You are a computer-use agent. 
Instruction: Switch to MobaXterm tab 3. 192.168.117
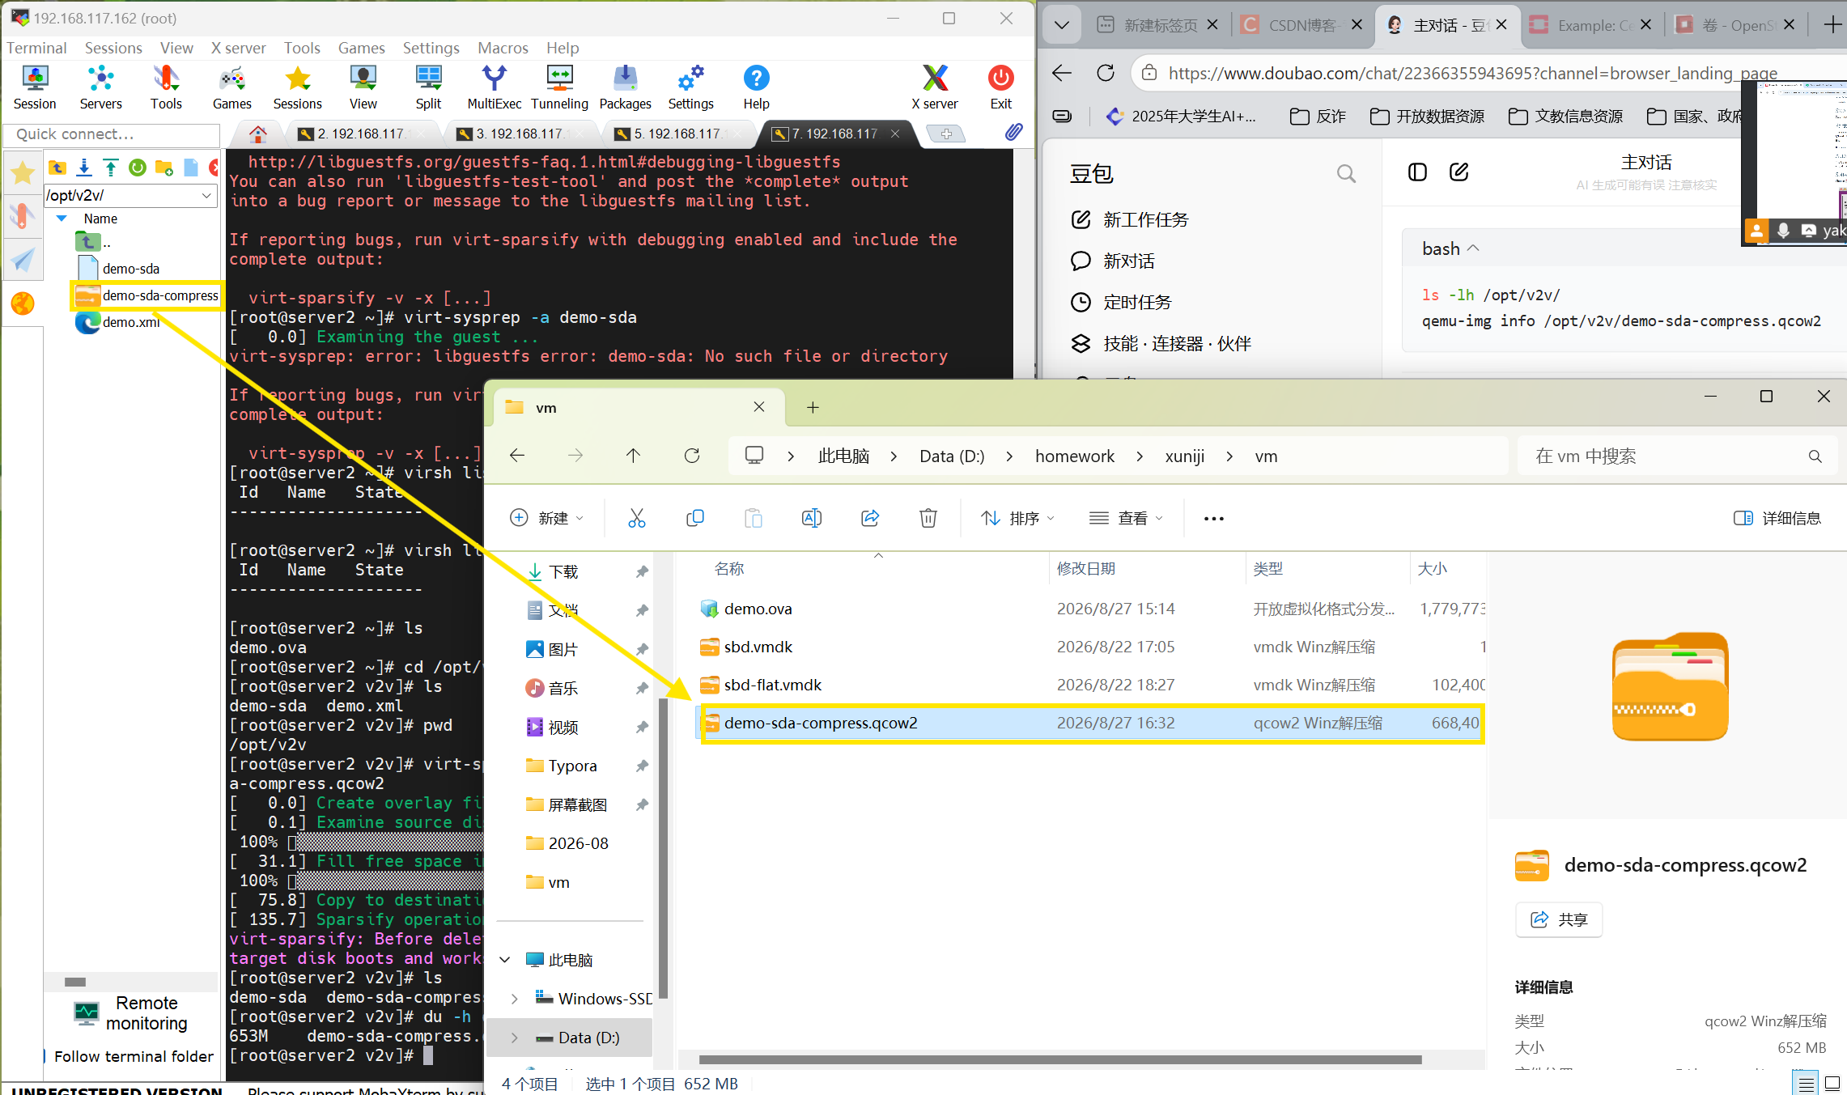click(x=520, y=134)
